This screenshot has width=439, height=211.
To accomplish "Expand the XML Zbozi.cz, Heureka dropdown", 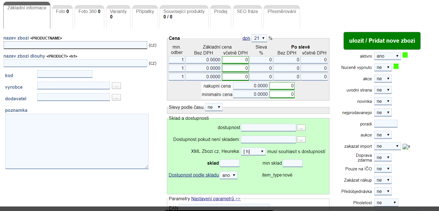I will coord(253,151).
